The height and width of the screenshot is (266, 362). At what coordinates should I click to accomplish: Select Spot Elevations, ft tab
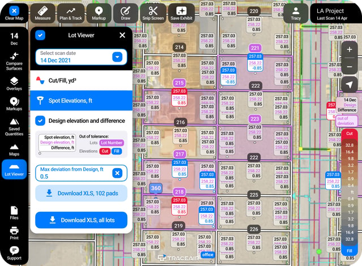pos(81,101)
